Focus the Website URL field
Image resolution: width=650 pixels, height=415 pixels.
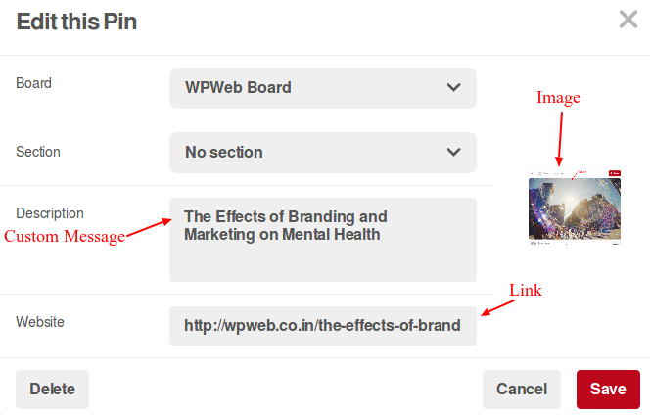[x=322, y=325]
